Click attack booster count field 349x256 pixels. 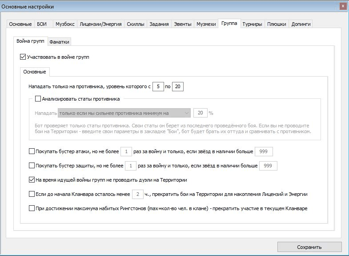click(126, 151)
